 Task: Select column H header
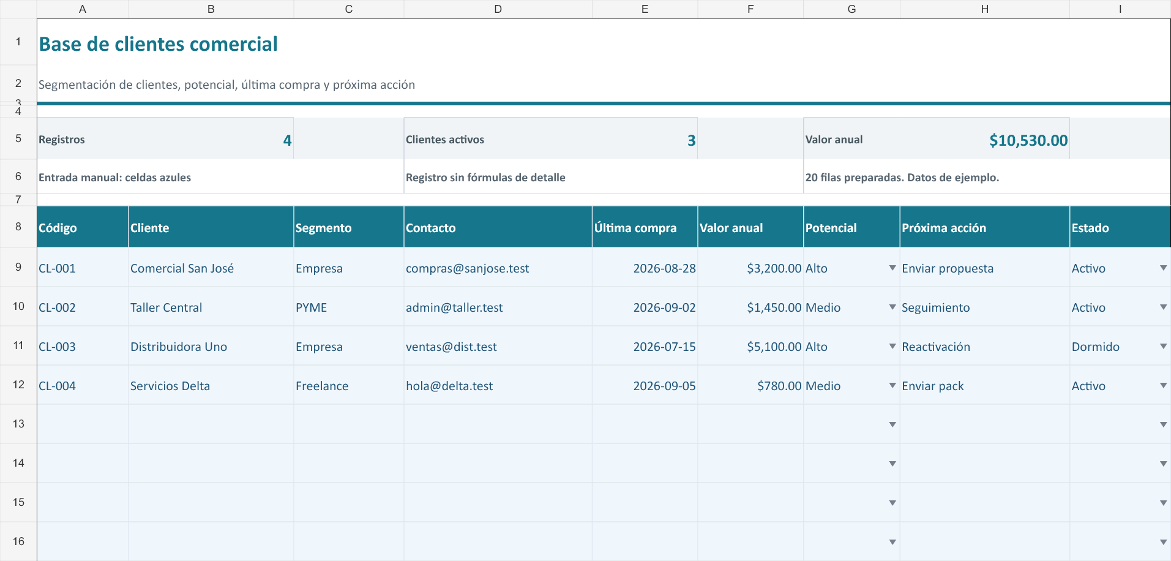pyautogui.click(x=984, y=9)
